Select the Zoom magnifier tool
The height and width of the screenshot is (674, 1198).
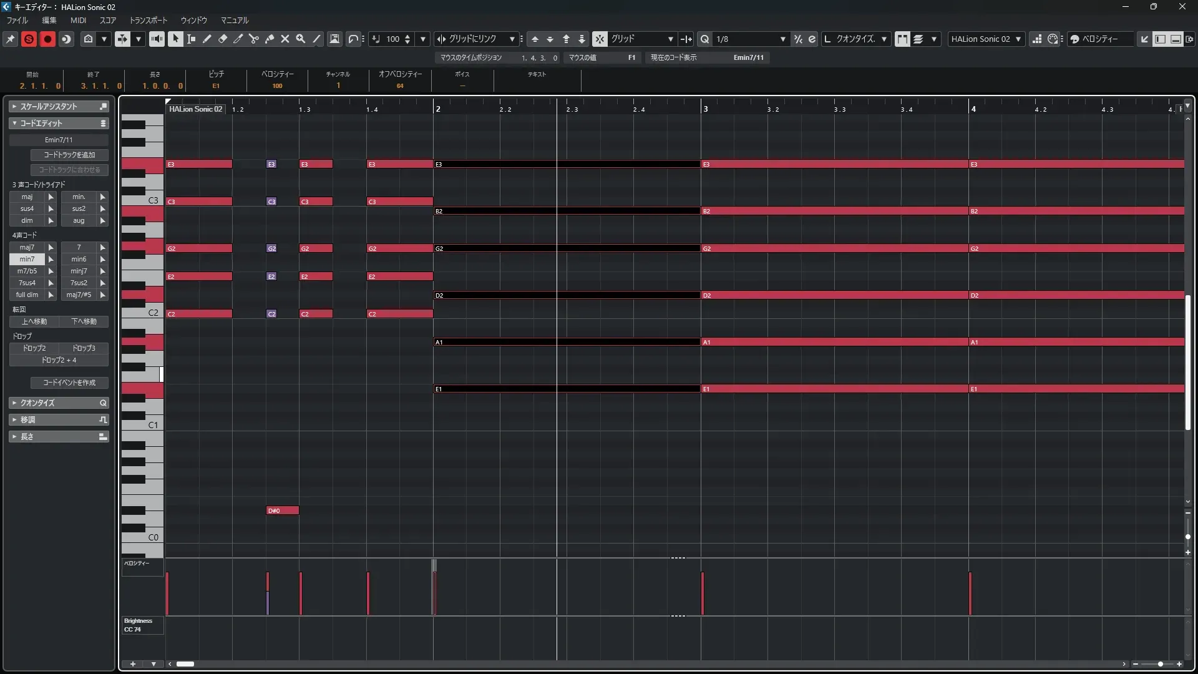301,39
